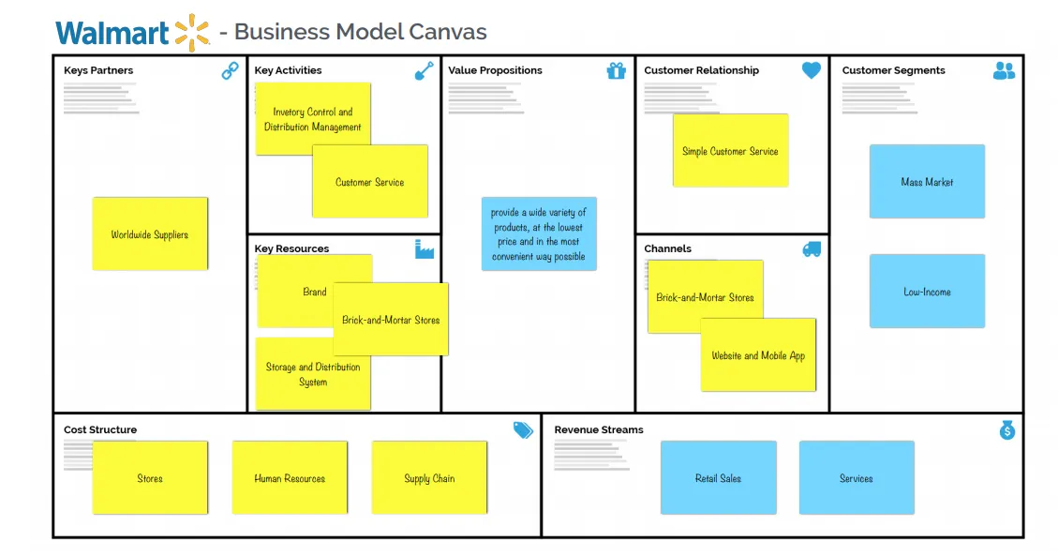Select the Mass Market blue note
The image size is (1058, 556).
[927, 182]
